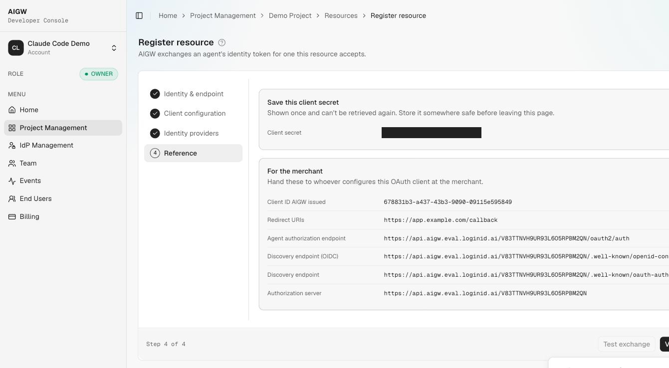Click the CL account avatar
This screenshot has height=368, width=669.
click(16, 48)
